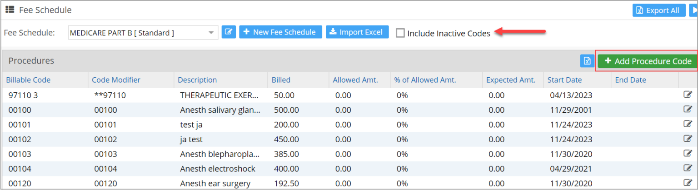The image size is (698, 190).
Task: Click edit icon for code 00100
Action: (x=688, y=110)
